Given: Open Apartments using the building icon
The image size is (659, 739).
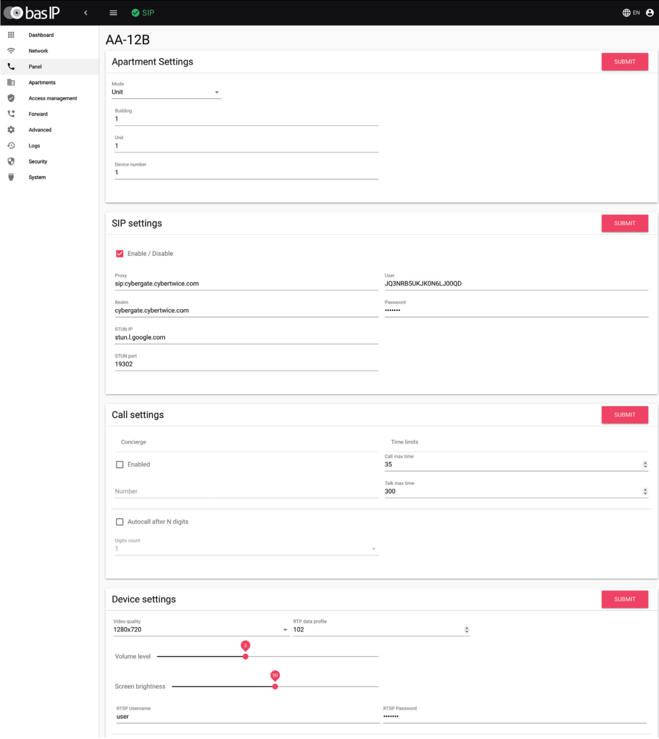Looking at the screenshot, I should point(10,82).
